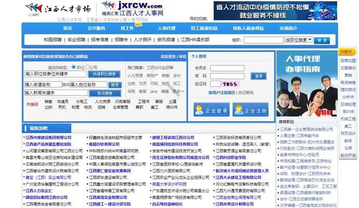Viewport: 359px width, 208px height.
Task: Open the 资讯频道 sub-nav link
Action: point(166,40)
